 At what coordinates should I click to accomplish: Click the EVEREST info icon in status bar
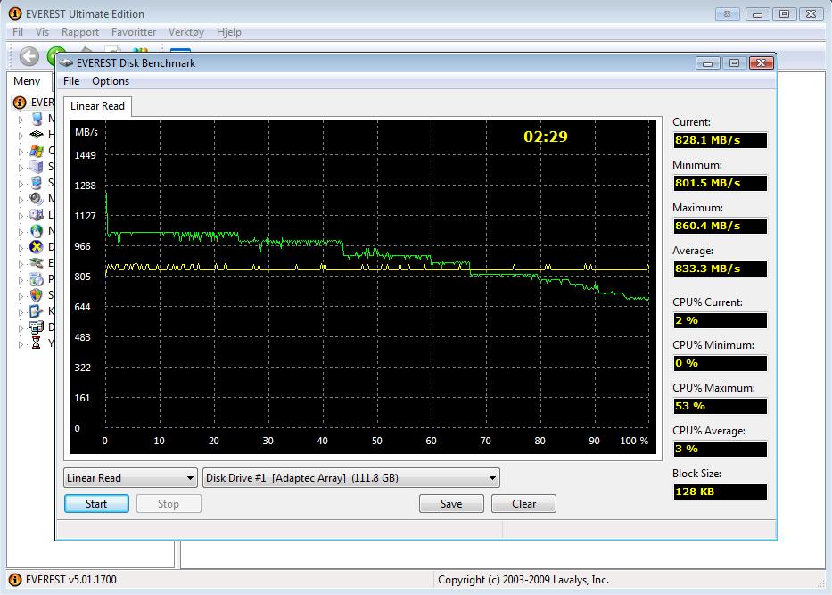coord(15,580)
